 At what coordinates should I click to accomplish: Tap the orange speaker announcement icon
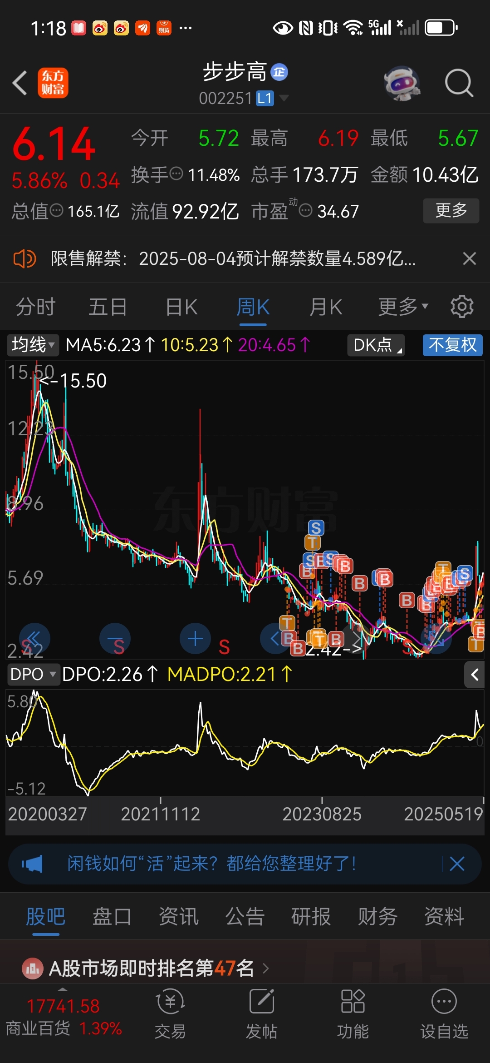click(x=24, y=259)
